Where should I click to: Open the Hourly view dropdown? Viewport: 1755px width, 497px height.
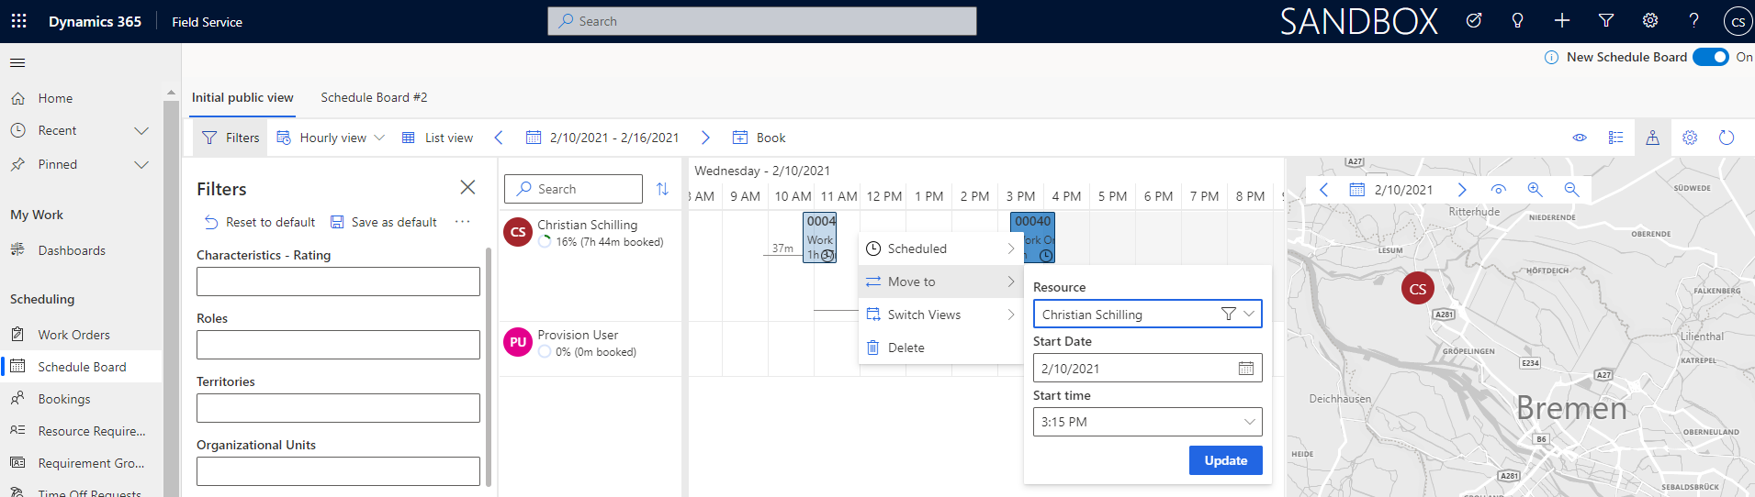(332, 138)
